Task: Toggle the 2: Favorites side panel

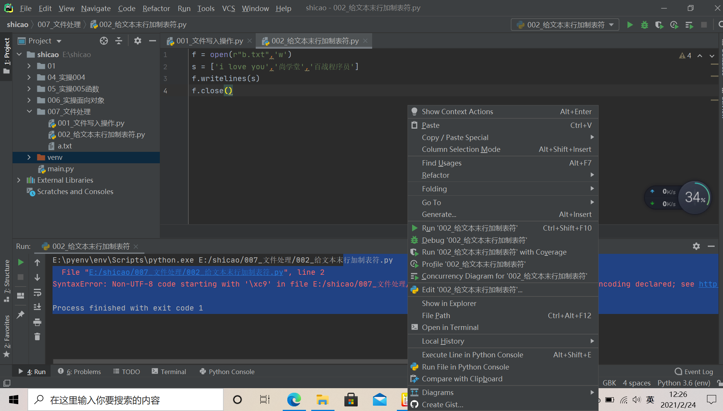Action: coord(6,336)
